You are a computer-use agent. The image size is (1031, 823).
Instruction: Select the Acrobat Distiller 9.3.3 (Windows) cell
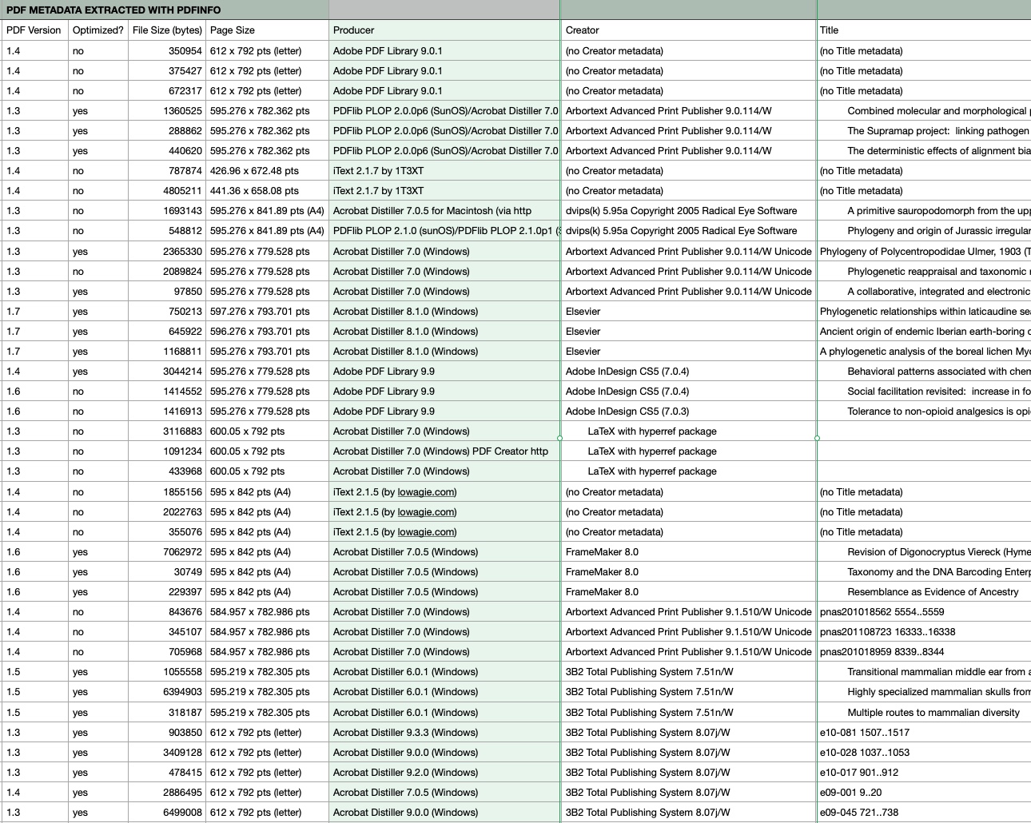coord(444,733)
